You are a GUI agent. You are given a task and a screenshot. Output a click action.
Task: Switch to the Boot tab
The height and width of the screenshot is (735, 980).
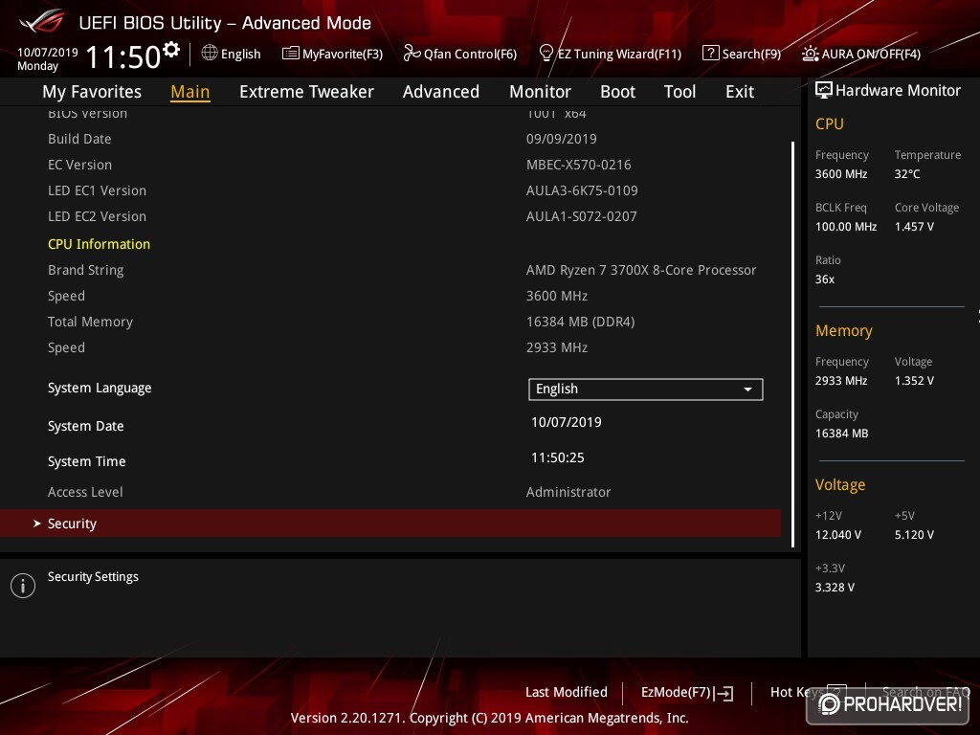tap(617, 92)
